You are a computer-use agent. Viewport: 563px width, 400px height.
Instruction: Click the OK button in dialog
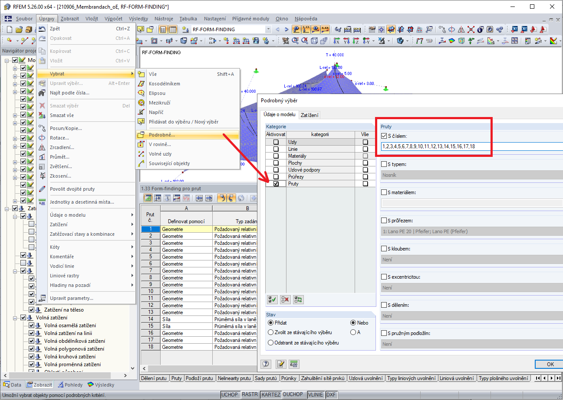(550, 364)
